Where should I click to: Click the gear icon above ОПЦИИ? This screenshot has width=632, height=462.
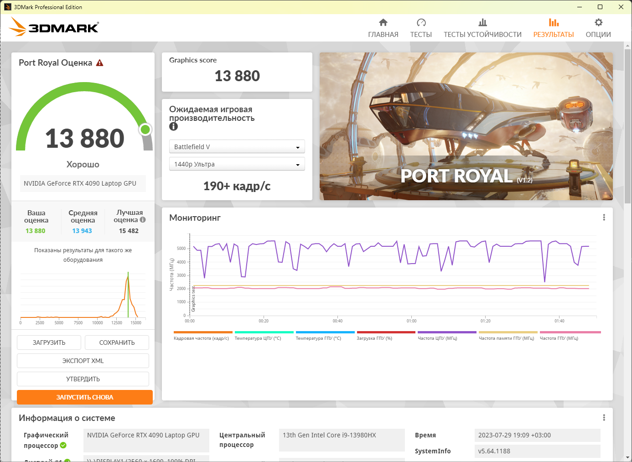point(598,22)
